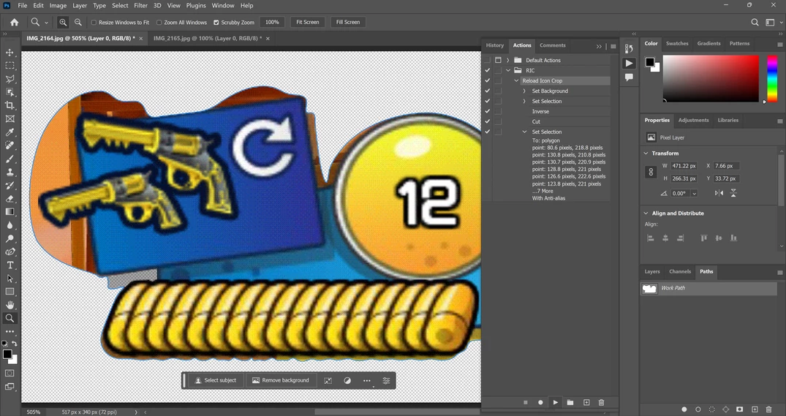Screen dimensions: 786x416
Task: Delete selected action with trash icon
Action: click(601, 402)
